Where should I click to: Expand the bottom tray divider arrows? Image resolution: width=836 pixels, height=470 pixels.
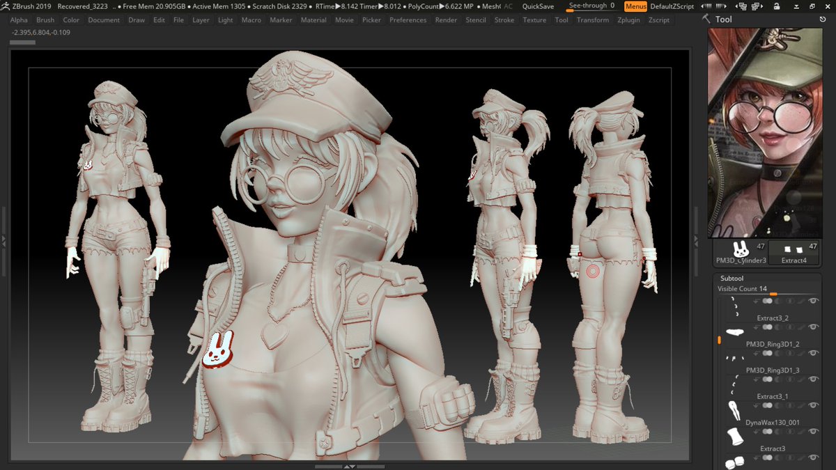[x=350, y=466]
